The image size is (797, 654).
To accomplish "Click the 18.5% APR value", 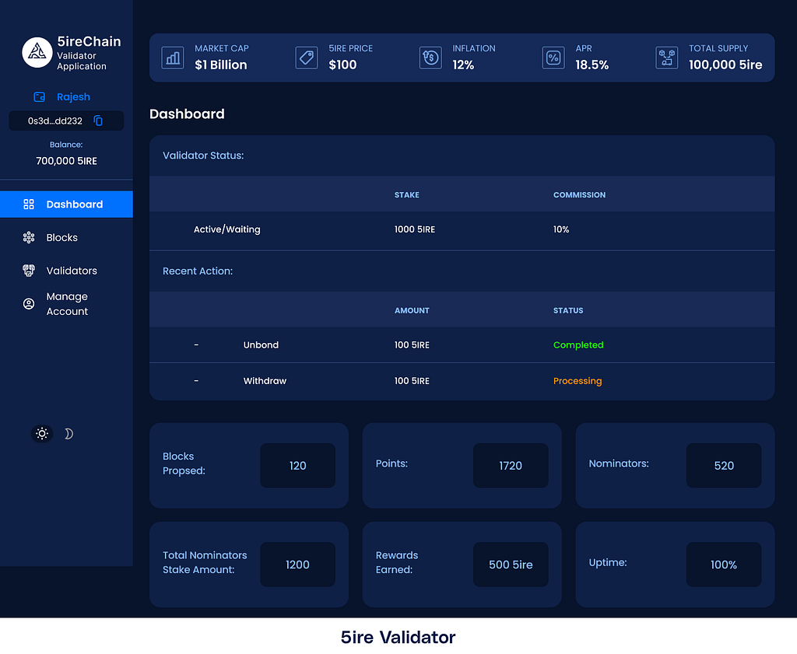I will coord(592,65).
